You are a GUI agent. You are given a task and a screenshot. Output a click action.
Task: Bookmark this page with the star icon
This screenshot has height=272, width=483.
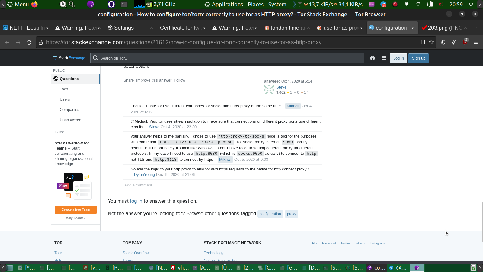[x=431, y=42]
